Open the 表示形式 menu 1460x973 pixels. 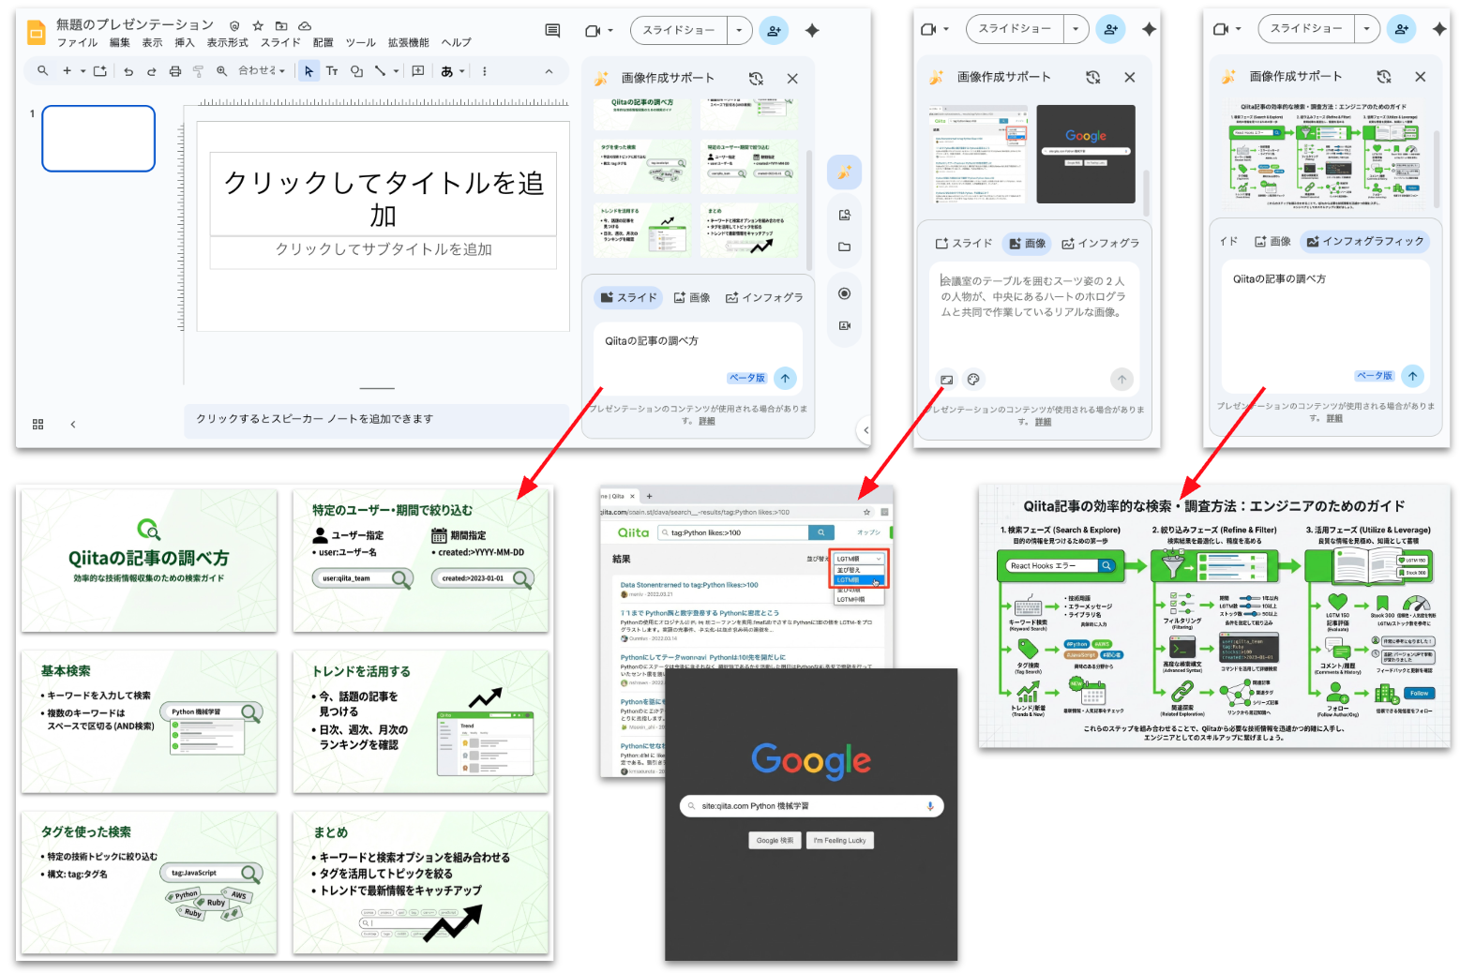(x=228, y=42)
